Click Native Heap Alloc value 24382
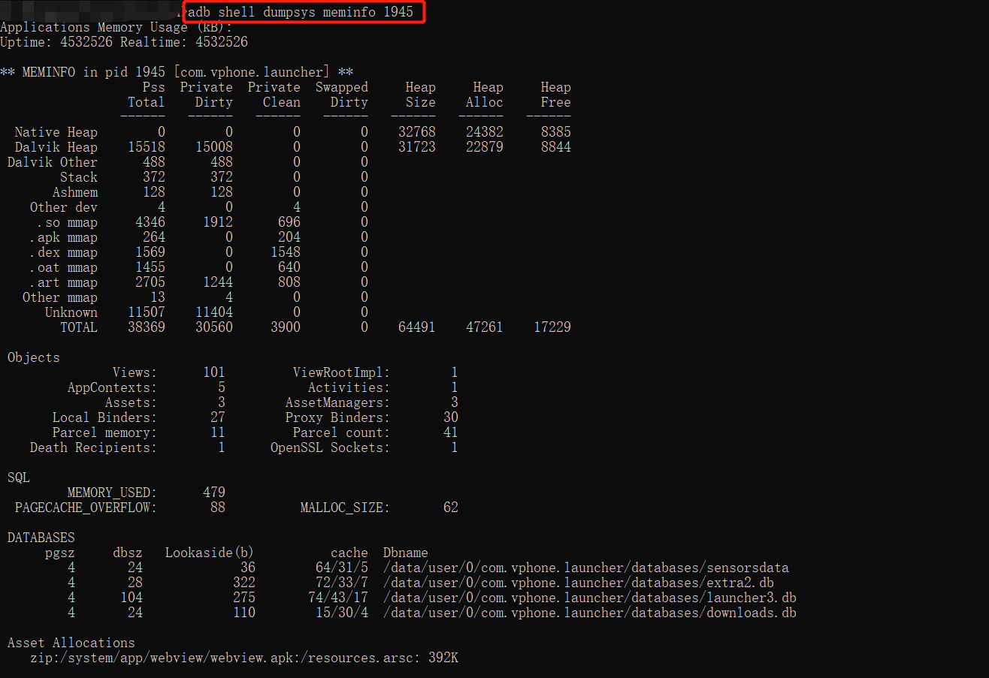The width and height of the screenshot is (989, 678). 485,132
